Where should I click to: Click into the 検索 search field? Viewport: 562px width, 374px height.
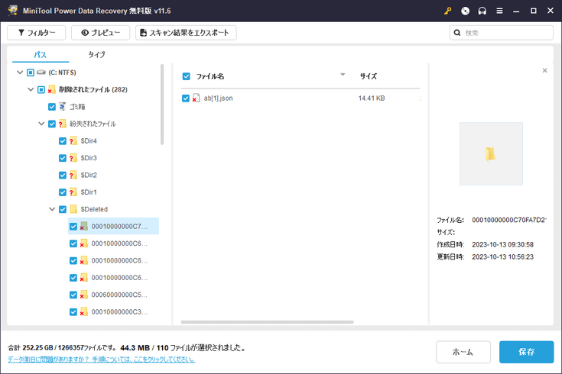pos(505,33)
